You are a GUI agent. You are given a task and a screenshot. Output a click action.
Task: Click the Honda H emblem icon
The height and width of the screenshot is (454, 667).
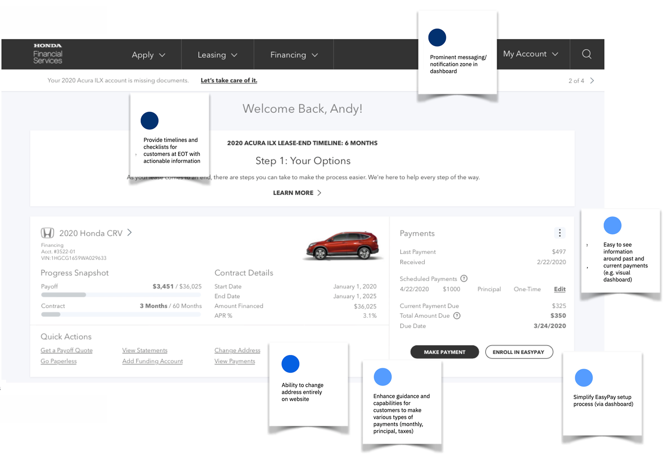coord(48,233)
